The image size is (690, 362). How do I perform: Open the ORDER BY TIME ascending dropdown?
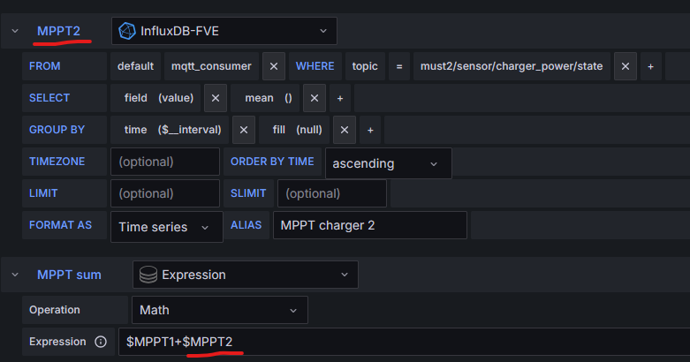pos(388,163)
